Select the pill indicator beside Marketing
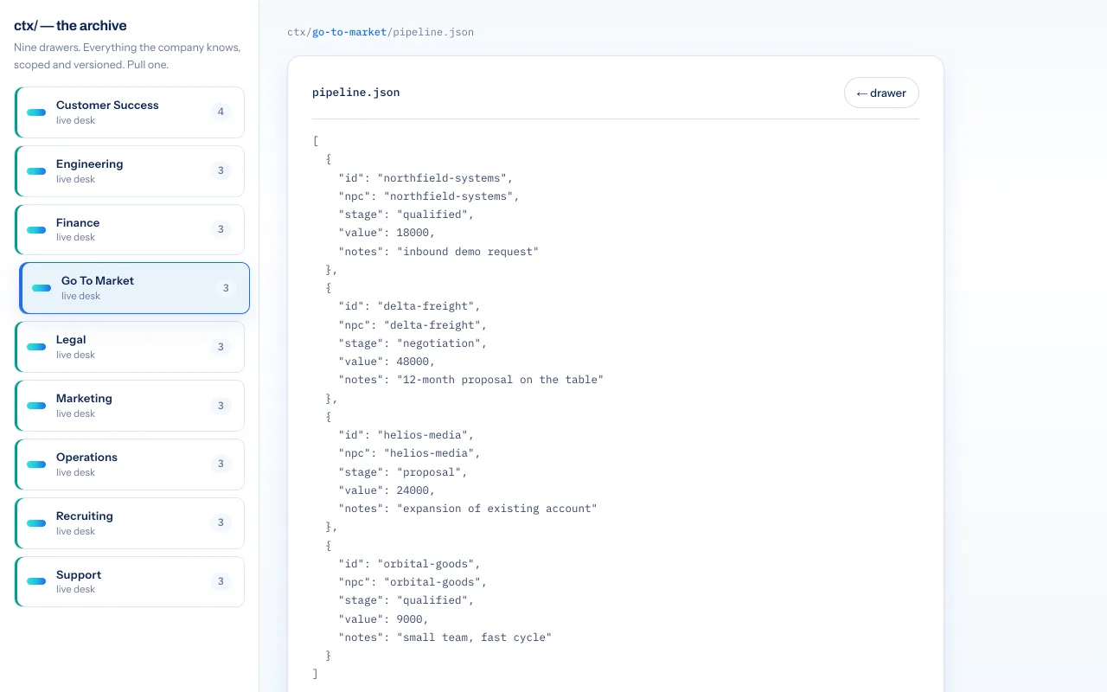The image size is (1107, 692). coord(36,406)
